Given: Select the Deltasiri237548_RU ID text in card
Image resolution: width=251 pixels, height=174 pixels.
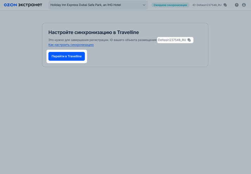Looking at the screenshot, I should click(x=172, y=40).
